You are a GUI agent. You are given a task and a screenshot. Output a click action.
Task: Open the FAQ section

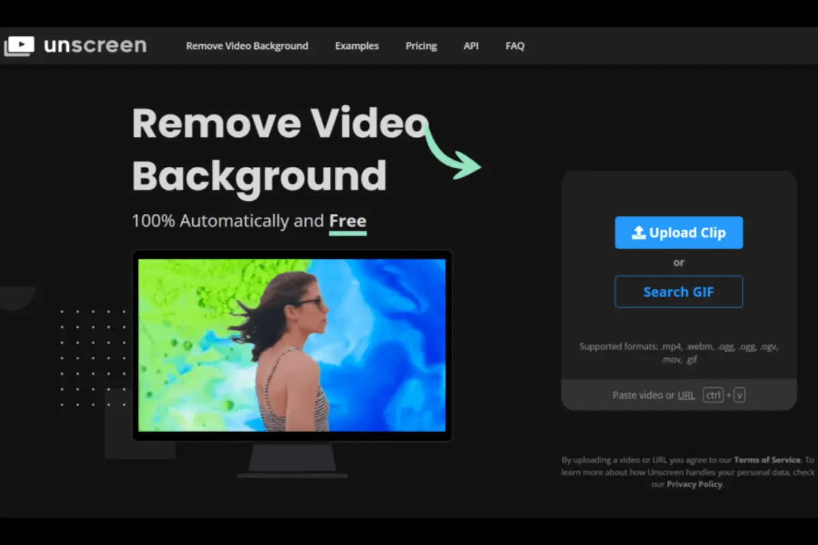[x=515, y=46]
